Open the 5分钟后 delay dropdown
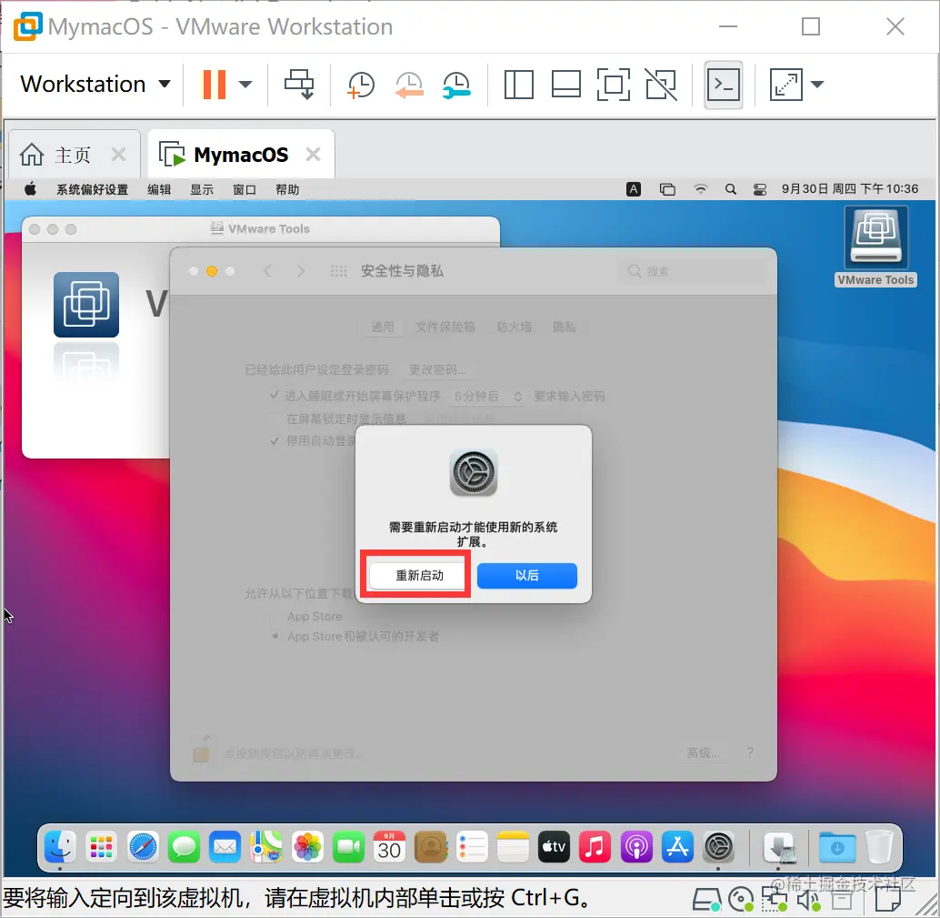Screen dimensions: 940x918 [x=486, y=396]
